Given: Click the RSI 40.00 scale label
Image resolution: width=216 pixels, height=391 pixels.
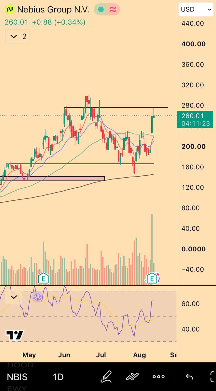Looking at the screenshot, I should [x=190, y=329].
